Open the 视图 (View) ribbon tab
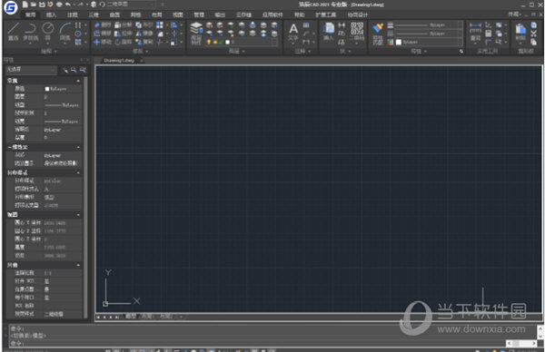 (x=178, y=15)
